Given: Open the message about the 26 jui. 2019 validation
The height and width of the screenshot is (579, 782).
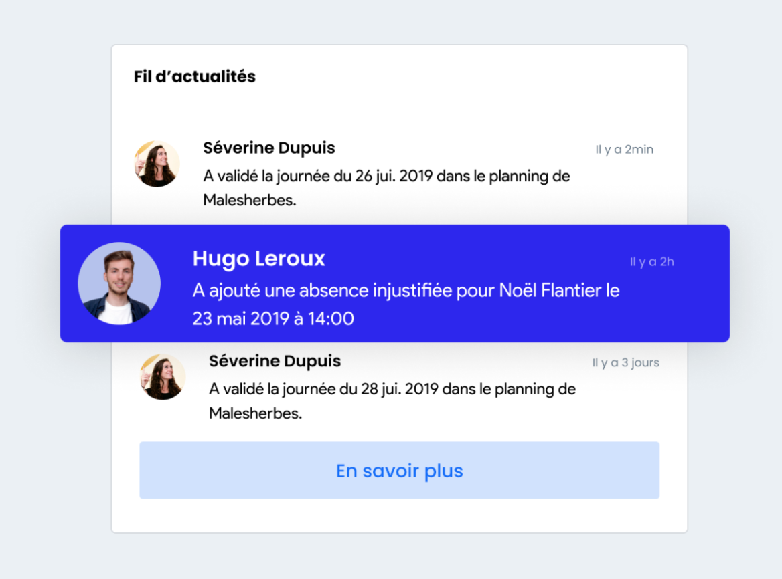Looking at the screenshot, I should pyautogui.click(x=386, y=188).
